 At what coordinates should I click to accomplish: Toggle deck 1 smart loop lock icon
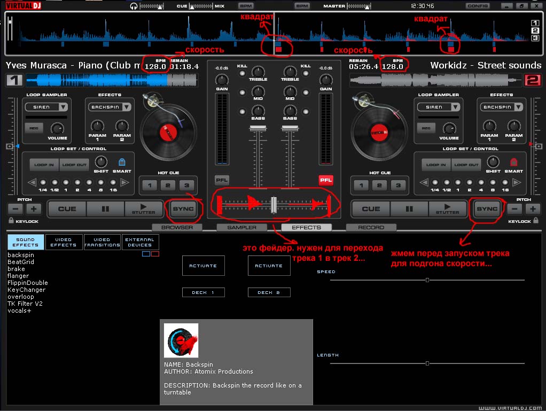coord(122,162)
